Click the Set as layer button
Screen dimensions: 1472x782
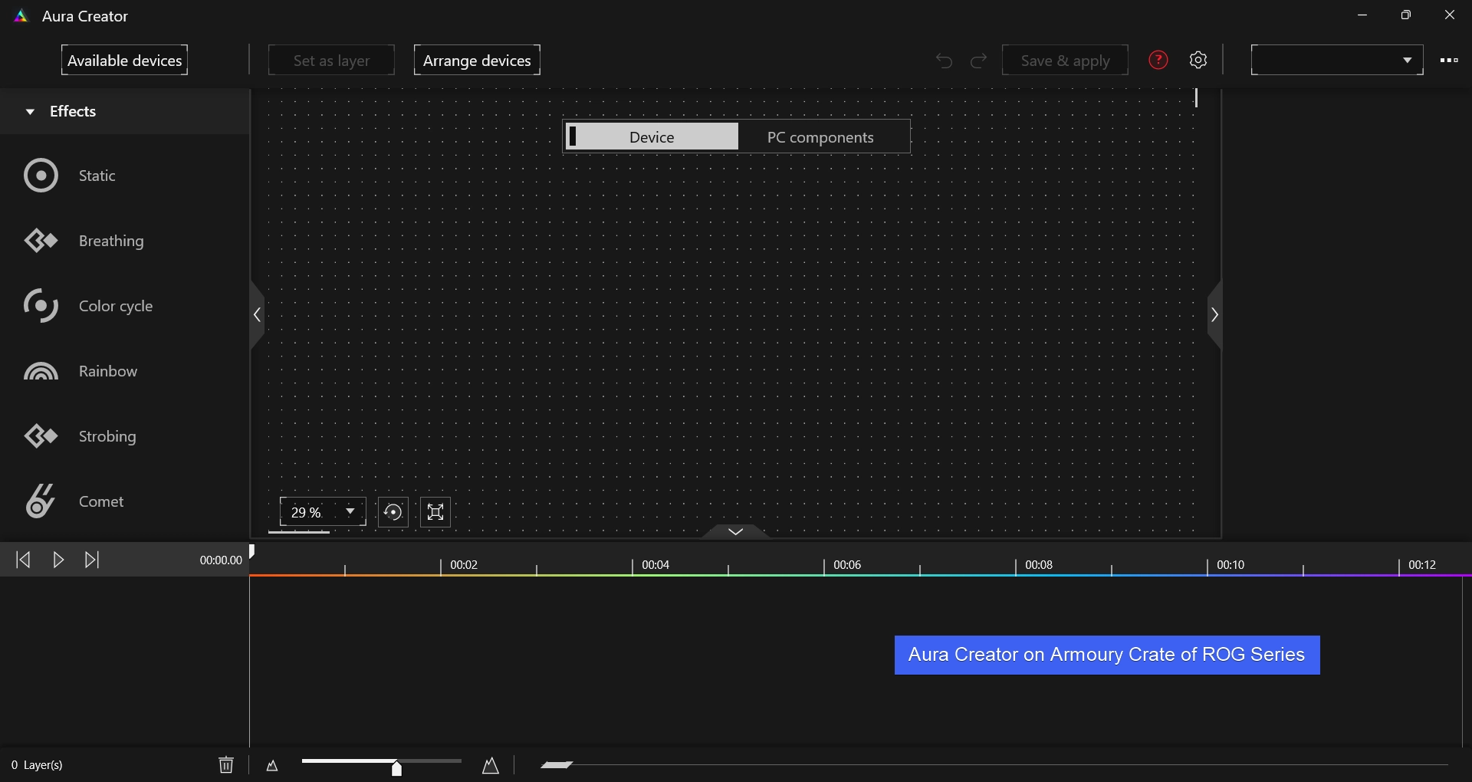(331, 60)
